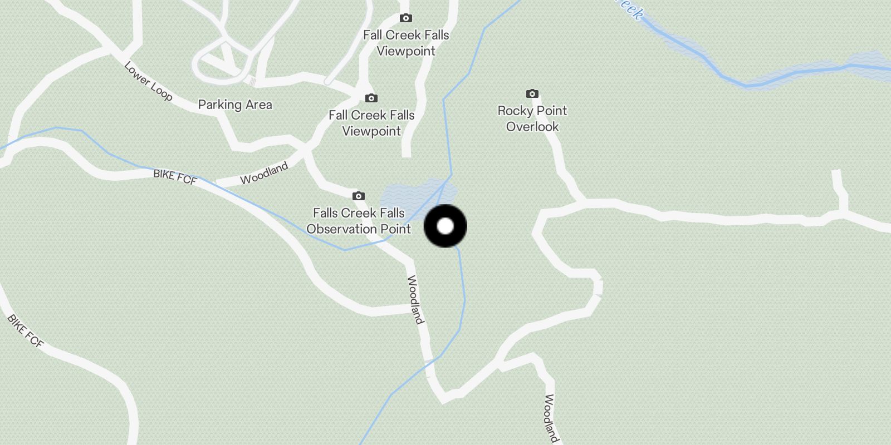This screenshot has width=891, height=445.
Task: Open the Rocky Point Overlook label
Action: [532, 118]
